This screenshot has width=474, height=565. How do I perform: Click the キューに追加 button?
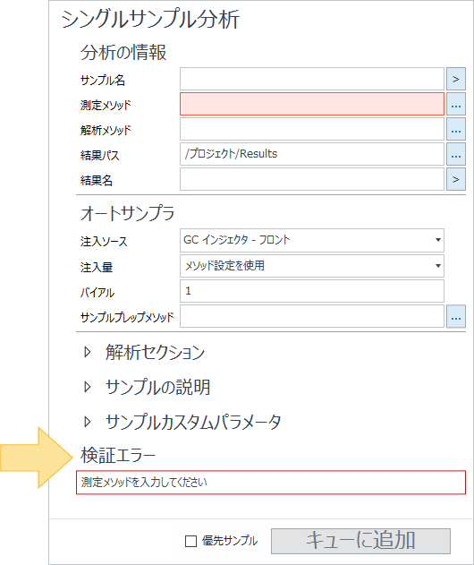(360, 541)
